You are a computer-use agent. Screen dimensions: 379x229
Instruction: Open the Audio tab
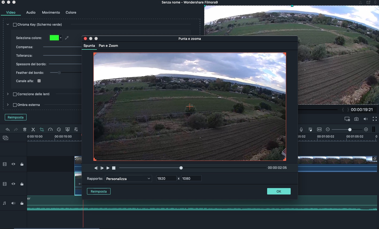click(x=31, y=13)
